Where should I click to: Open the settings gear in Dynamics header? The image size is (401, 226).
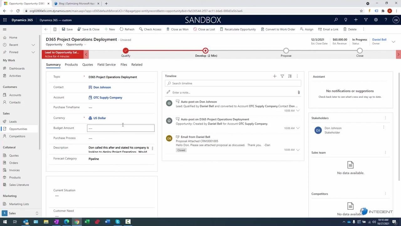pyautogui.click(x=376, y=20)
